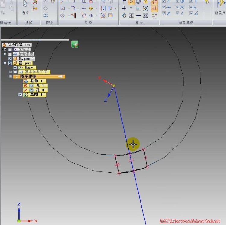This screenshot has height=225, width=226.
Task: Uncheck the 草图 1 checkbox
Action: (20, 95)
